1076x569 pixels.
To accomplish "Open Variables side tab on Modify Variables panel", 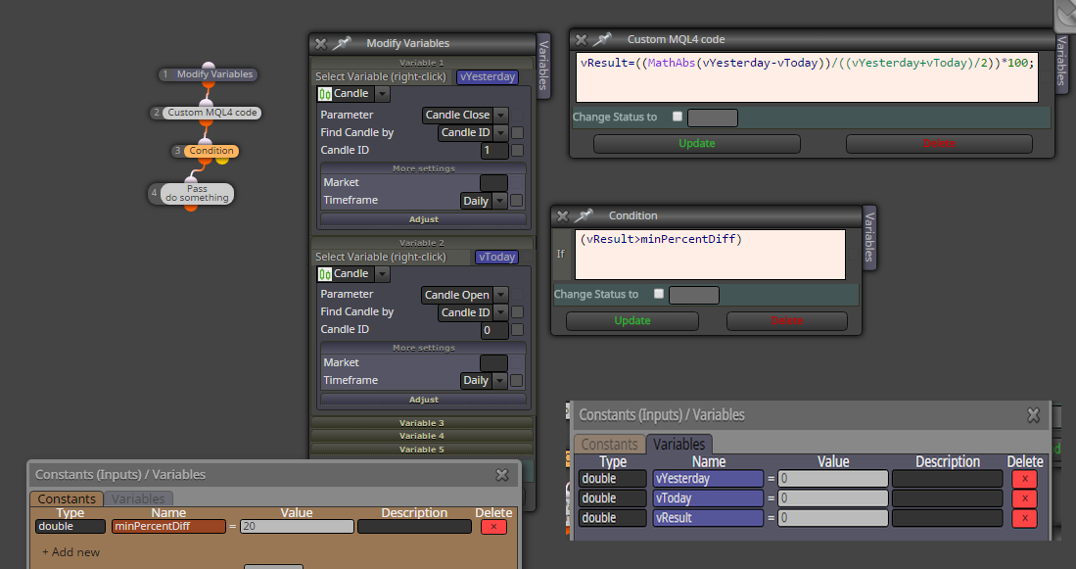I will point(542,66).
